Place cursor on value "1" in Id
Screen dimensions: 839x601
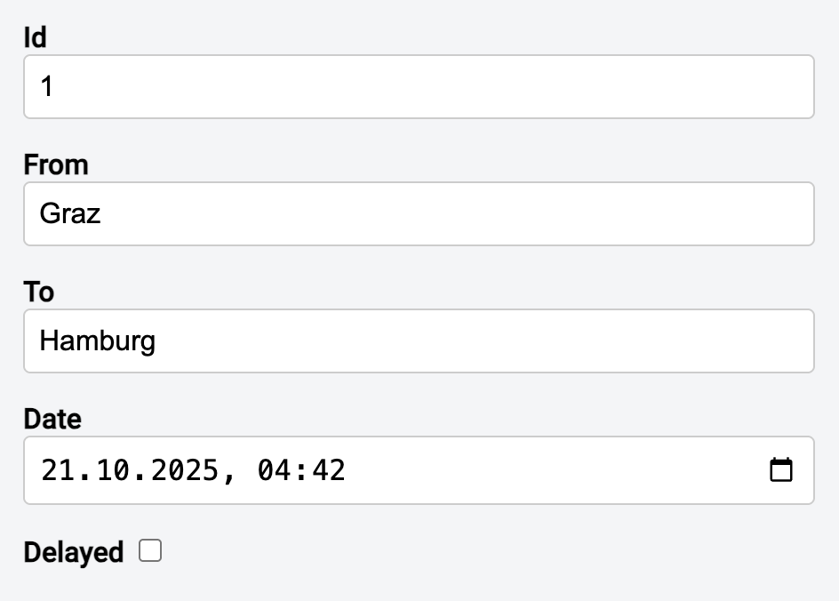point(47,87)
